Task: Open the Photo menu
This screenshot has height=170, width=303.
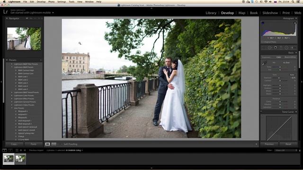Action: [x=51, y=2]
